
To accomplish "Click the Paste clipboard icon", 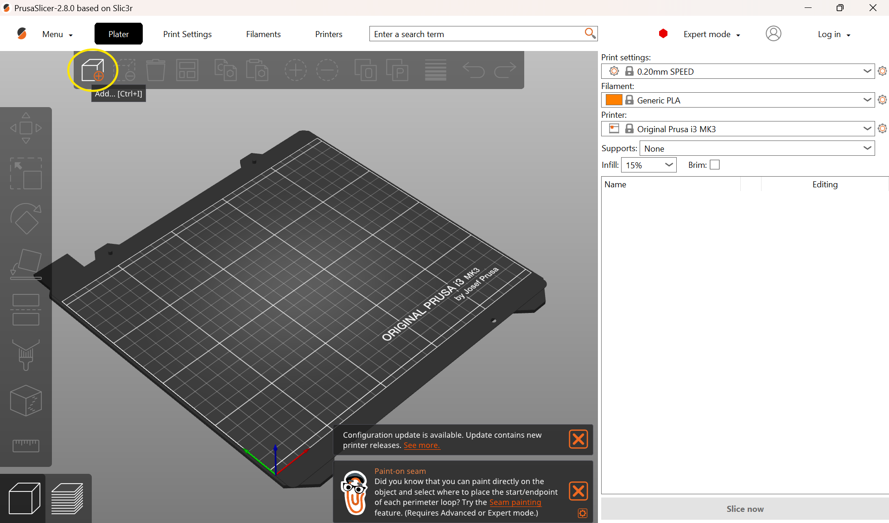I will pyautogui.click(x=257, y=70).
